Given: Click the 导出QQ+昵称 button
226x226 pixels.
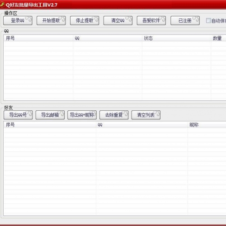Looking at the screenshot, I should pyautogui.click(x=82, y=115).
